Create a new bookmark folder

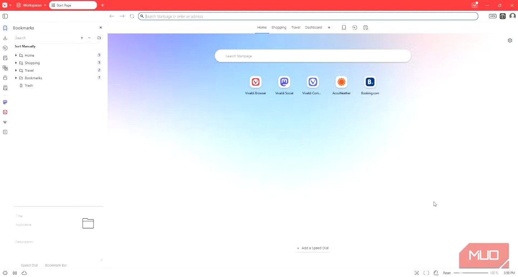pos(99,38)
